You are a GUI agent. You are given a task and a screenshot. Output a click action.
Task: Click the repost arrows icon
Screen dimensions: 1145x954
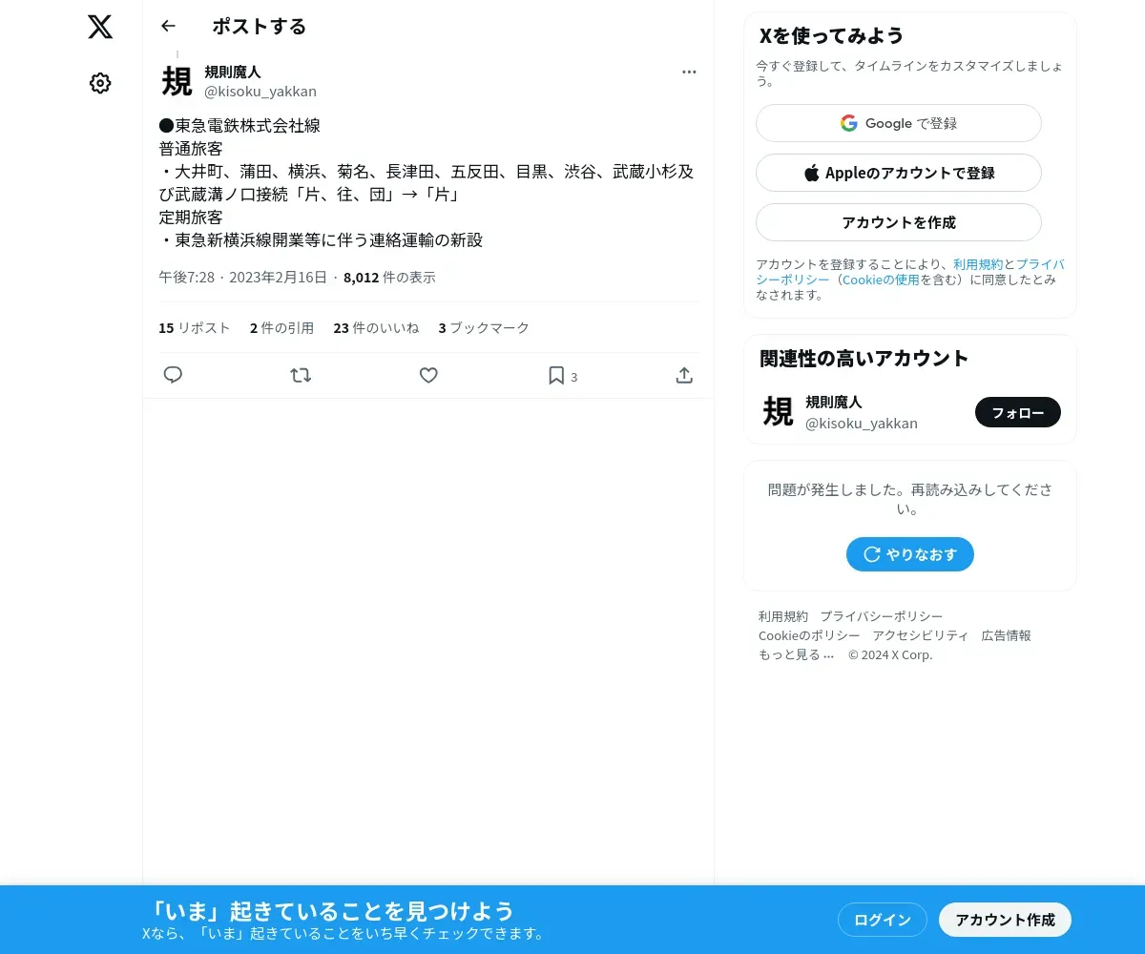[x=301, y=375]
